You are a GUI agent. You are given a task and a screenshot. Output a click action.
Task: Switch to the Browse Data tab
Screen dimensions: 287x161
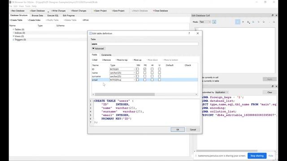tap(37, 16)
